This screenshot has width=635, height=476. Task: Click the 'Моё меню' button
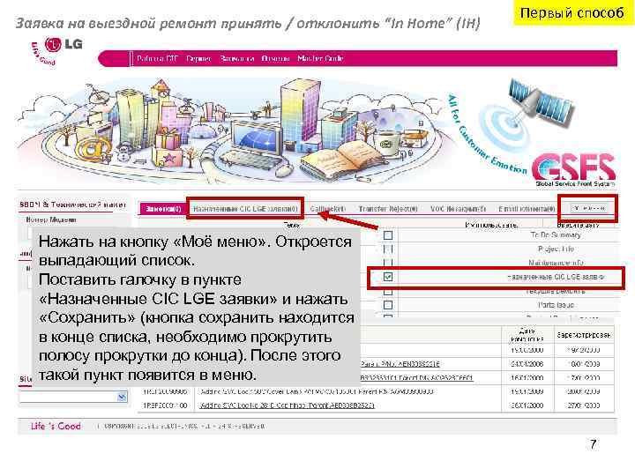[x=588, y=208]
